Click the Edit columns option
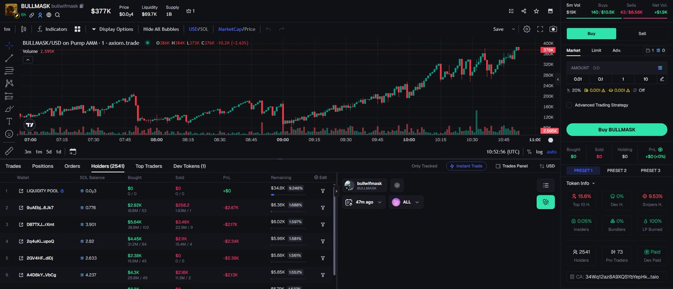The height and width of the screenshot is (289, 673). coord(320,178)
